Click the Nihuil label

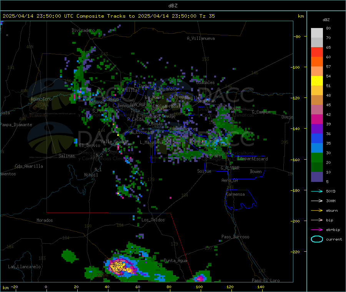pyautogui.click(x=91, y=175)
